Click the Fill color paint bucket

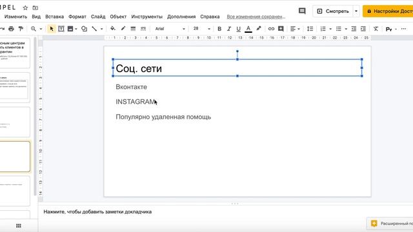click(x=113, y=28)
